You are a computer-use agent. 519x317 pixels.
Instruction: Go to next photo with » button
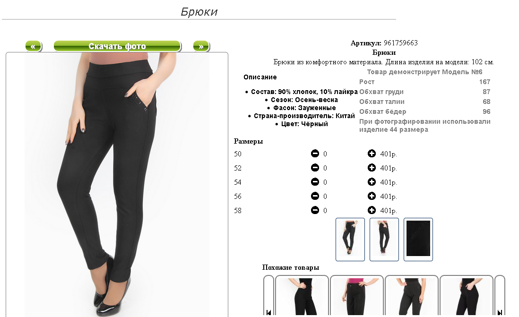click(201, 46)
